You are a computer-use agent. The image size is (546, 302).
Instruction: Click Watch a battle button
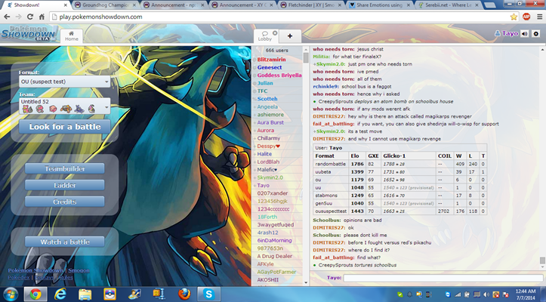(x=65, y=242)
